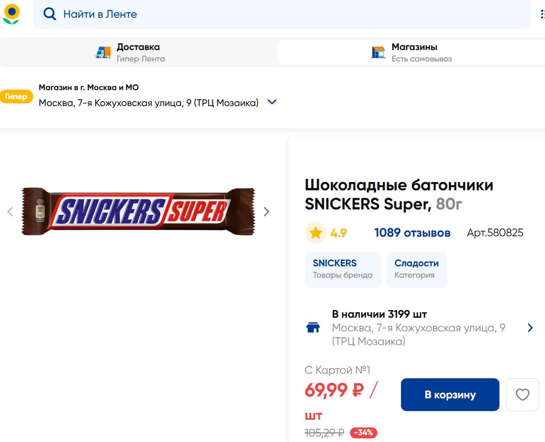Add product to favorites with heart
The height and width of the screenshot is (442, 545).
pyautogui.click(x=522, y=395)
